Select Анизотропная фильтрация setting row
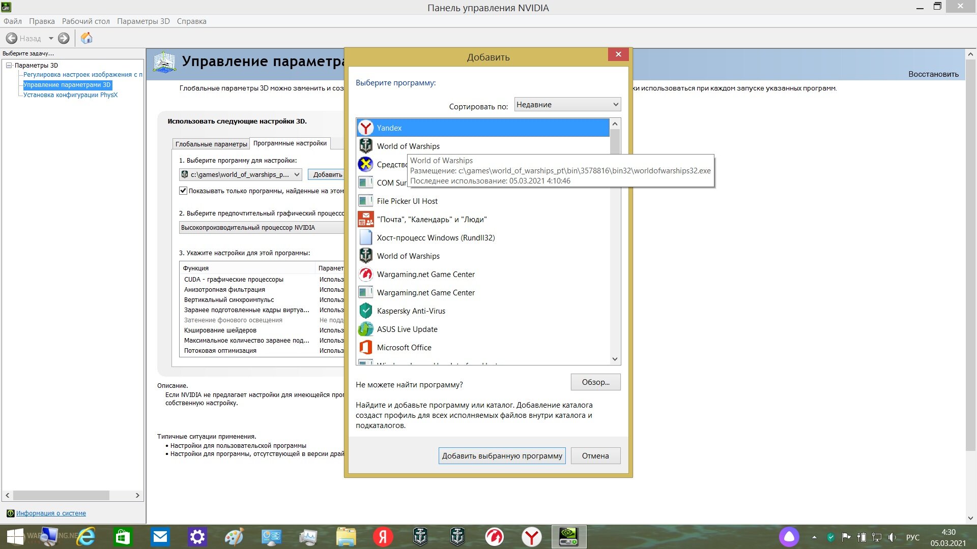The image size is (977, 549). 263,289
